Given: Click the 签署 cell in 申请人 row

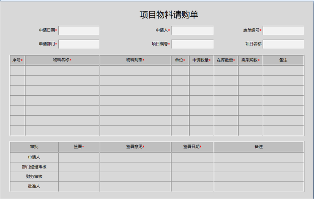Looking at the screenshot, I should pyautogui.click(x=79, y=157).
